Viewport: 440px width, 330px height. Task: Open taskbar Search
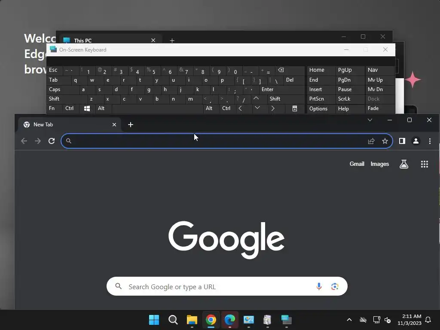[173, 320]
